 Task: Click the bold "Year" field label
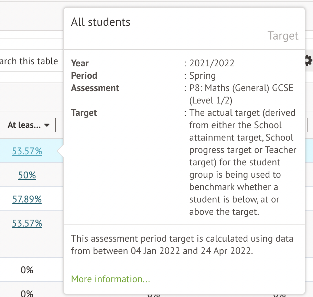pos(80,63)
